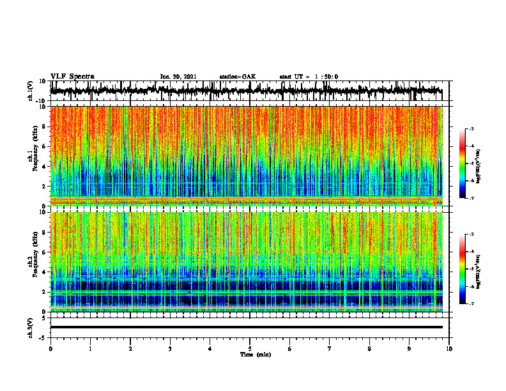
Task: Select the "start UT = 1:50:0" text
Action: [x=309, y=77]
